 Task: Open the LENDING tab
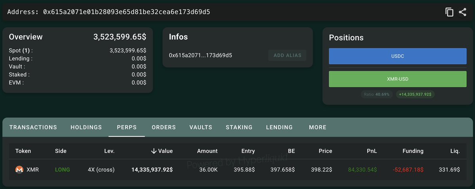279,127
